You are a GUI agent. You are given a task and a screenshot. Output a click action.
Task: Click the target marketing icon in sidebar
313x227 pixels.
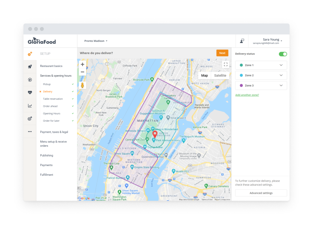coord(30,119)
